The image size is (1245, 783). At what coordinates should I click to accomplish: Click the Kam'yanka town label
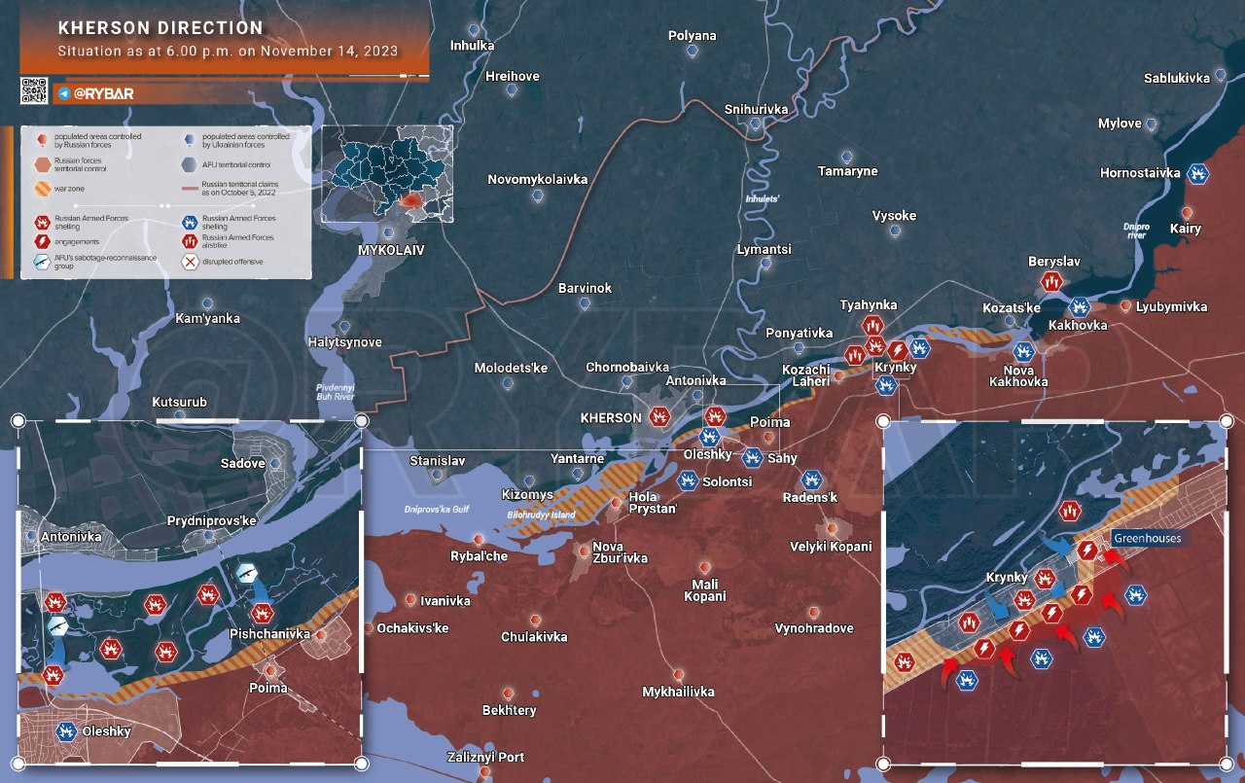[x=207, y=318]
